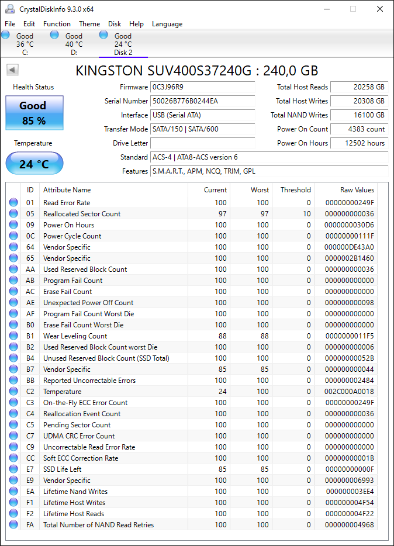Click status orb for On-the-Fly ECC Error Count row
394x546 pixels.
tap(13, 403)
